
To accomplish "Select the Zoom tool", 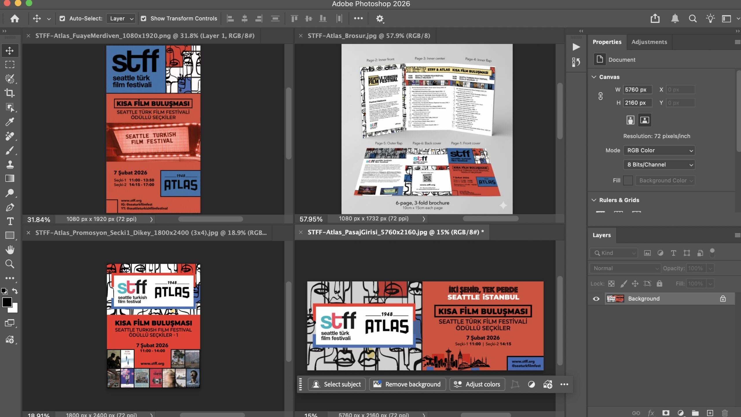I will tap(10, 264).
